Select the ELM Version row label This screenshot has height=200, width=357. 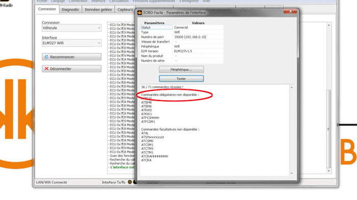point(149,51)
